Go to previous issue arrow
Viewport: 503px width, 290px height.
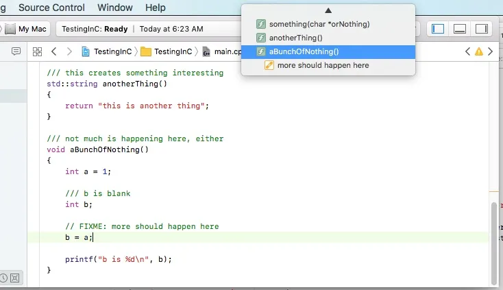(468, 51)
